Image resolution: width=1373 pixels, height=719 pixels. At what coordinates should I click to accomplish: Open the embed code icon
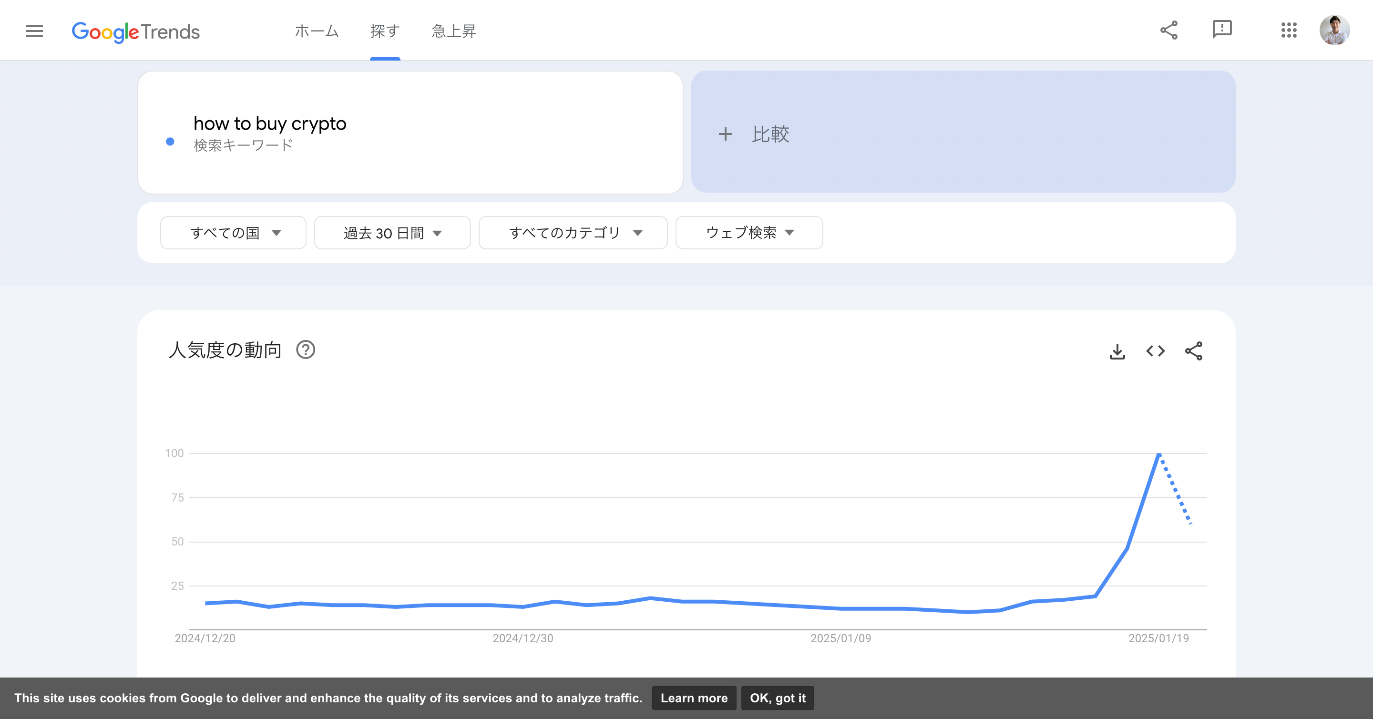[1155, 351]
